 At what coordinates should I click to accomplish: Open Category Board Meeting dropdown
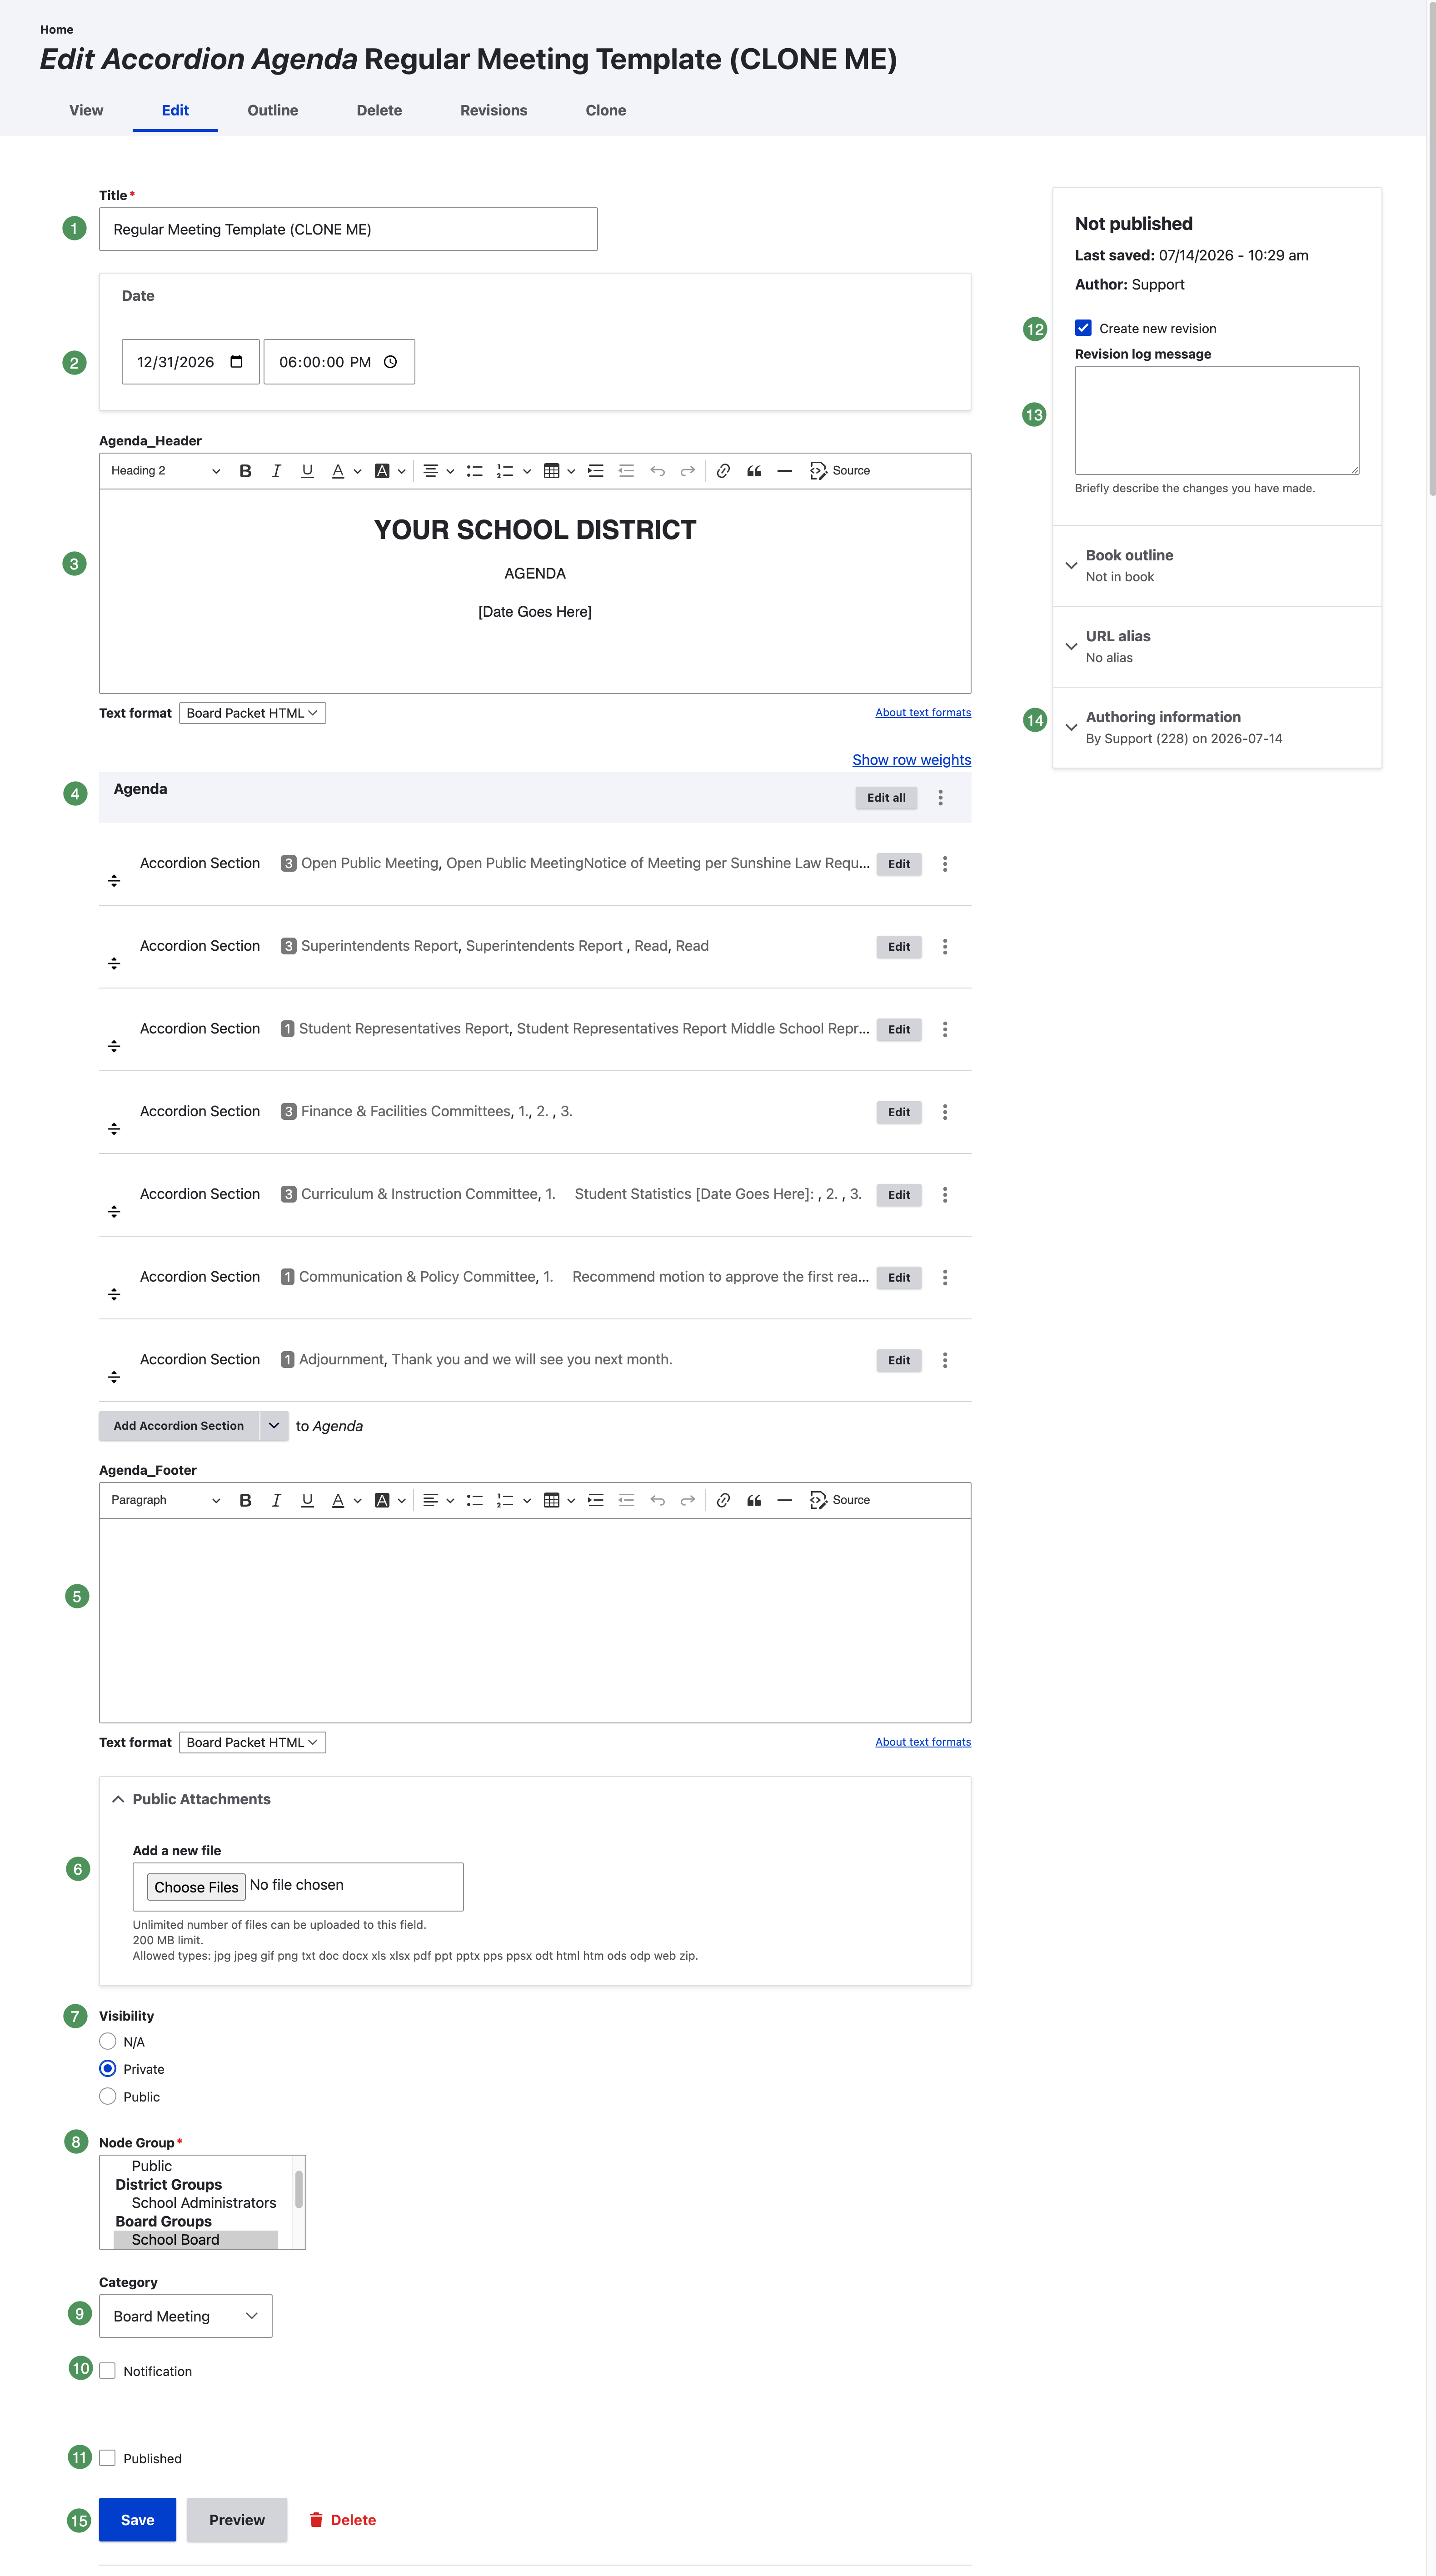[x=185, y=2316]
